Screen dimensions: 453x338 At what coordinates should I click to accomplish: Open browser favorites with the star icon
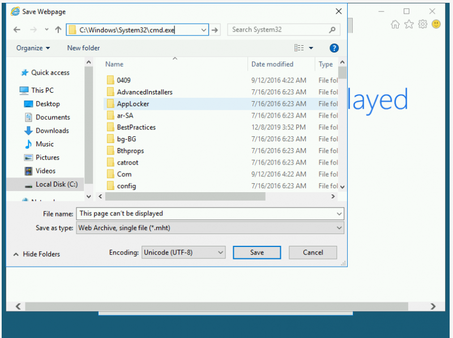(408, 24)
